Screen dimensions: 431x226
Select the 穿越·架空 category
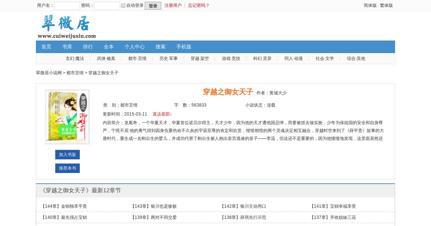[x=200, y=58]
